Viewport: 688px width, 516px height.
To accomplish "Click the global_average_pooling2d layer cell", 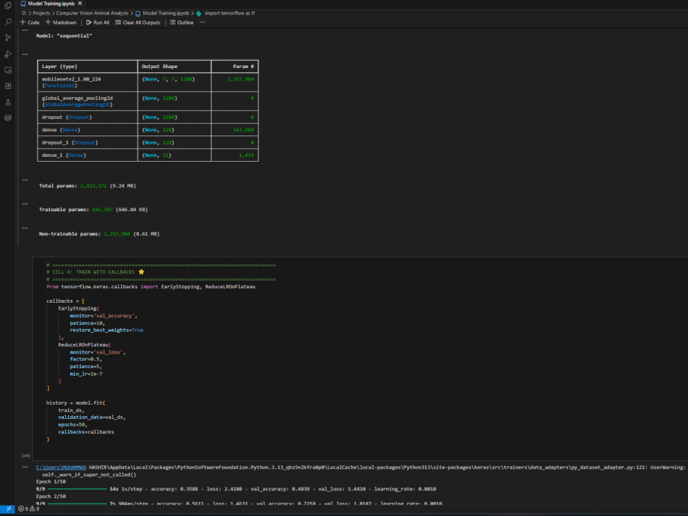I will click(x=87, y=101).
